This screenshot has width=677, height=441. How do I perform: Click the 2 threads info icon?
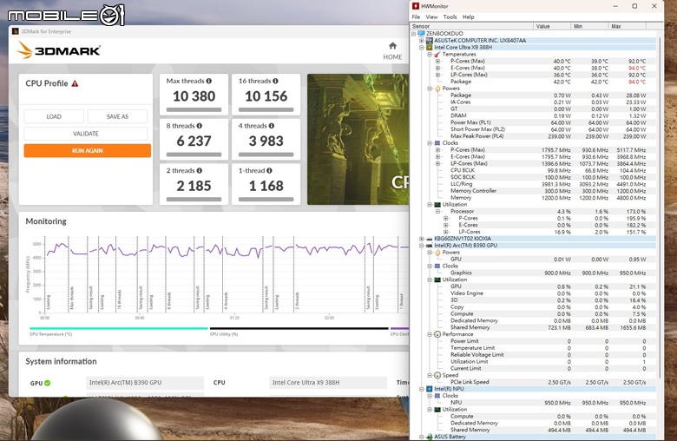click(x=199, y=171)
